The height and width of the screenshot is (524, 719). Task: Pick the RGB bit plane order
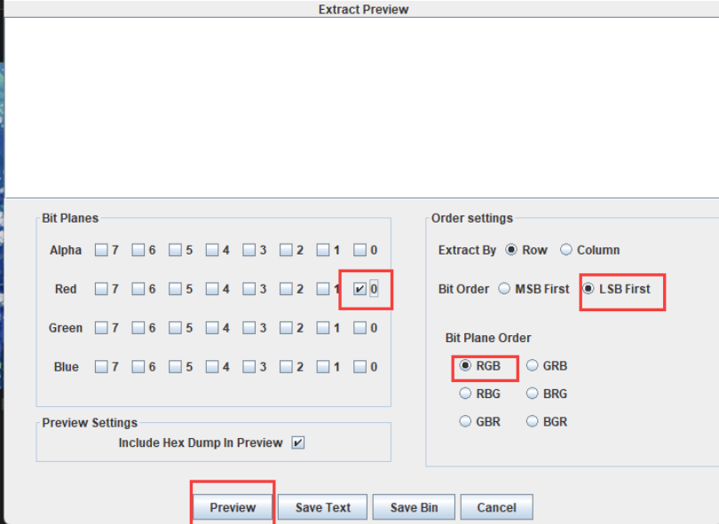point(465,365)
